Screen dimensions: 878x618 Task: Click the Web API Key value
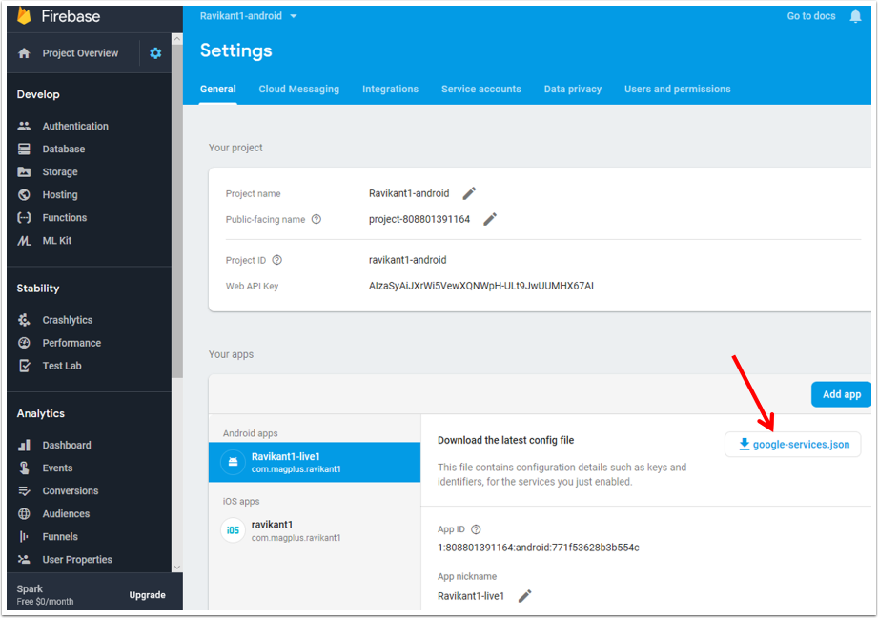(481, 286)
